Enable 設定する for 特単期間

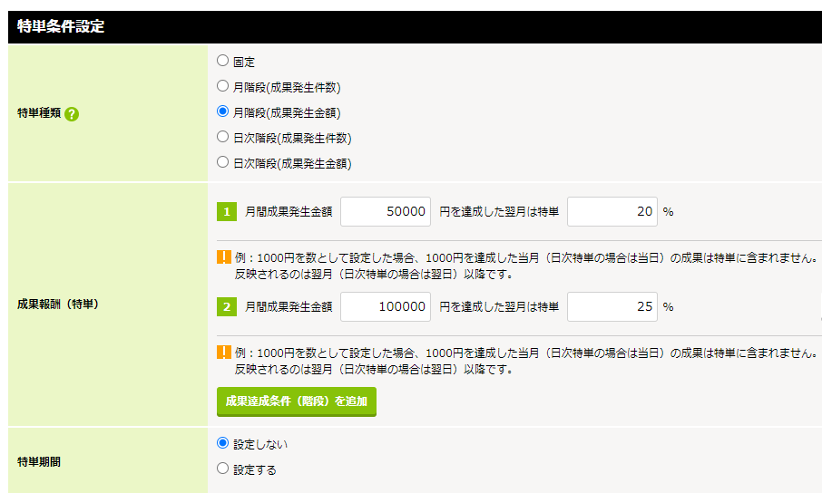click(223, 469)
